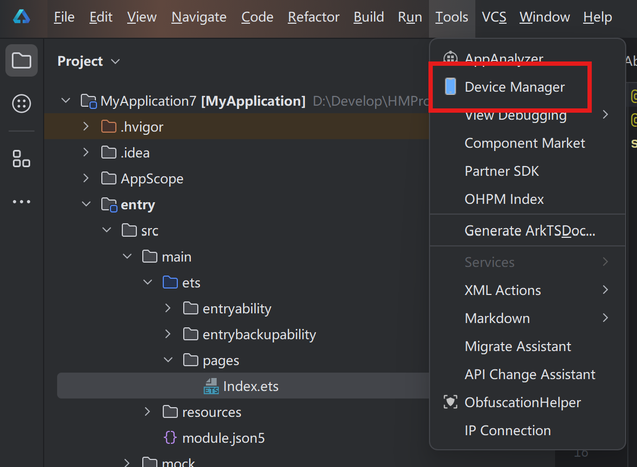
Task: Select API Change Assistant entry
Action: tap(527, 374)
